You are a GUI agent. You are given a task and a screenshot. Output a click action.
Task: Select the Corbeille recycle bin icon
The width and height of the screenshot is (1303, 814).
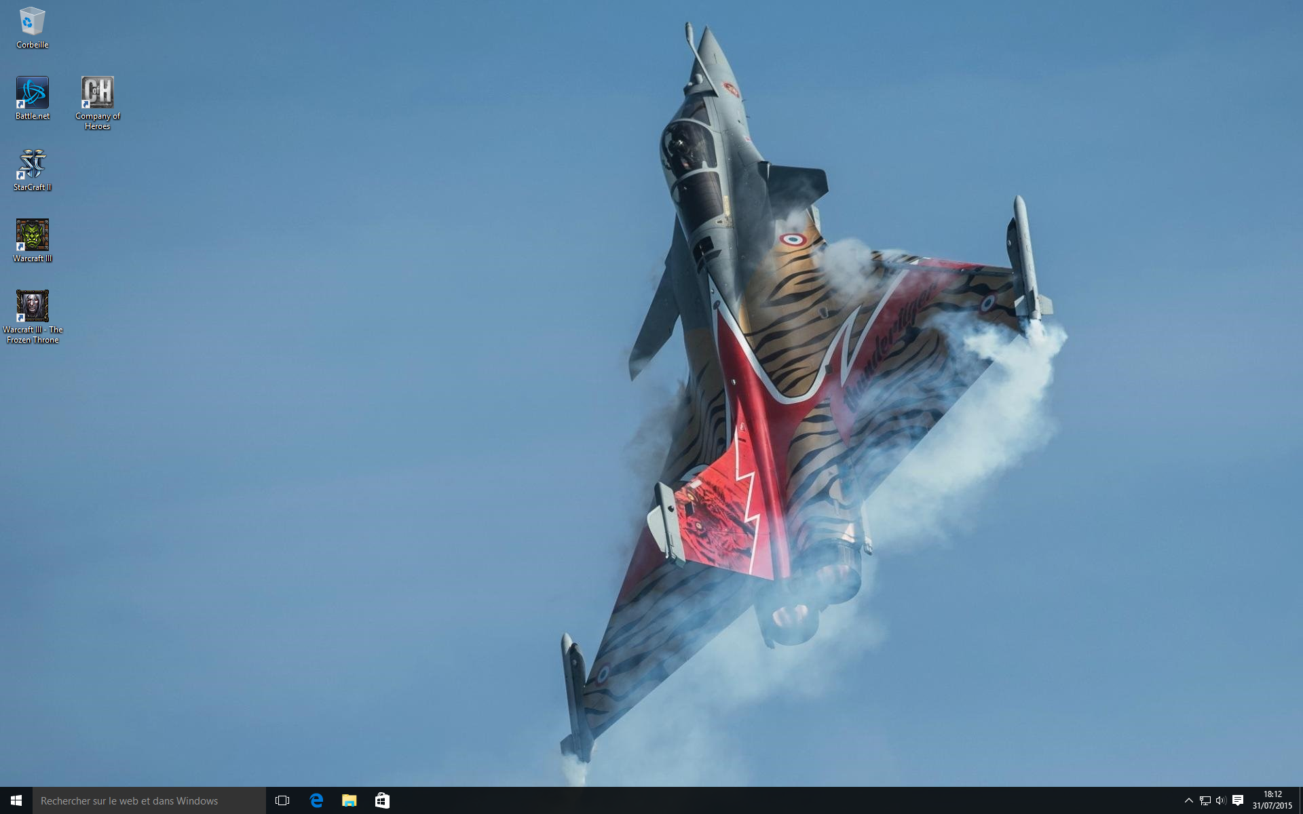pos(32,22)
